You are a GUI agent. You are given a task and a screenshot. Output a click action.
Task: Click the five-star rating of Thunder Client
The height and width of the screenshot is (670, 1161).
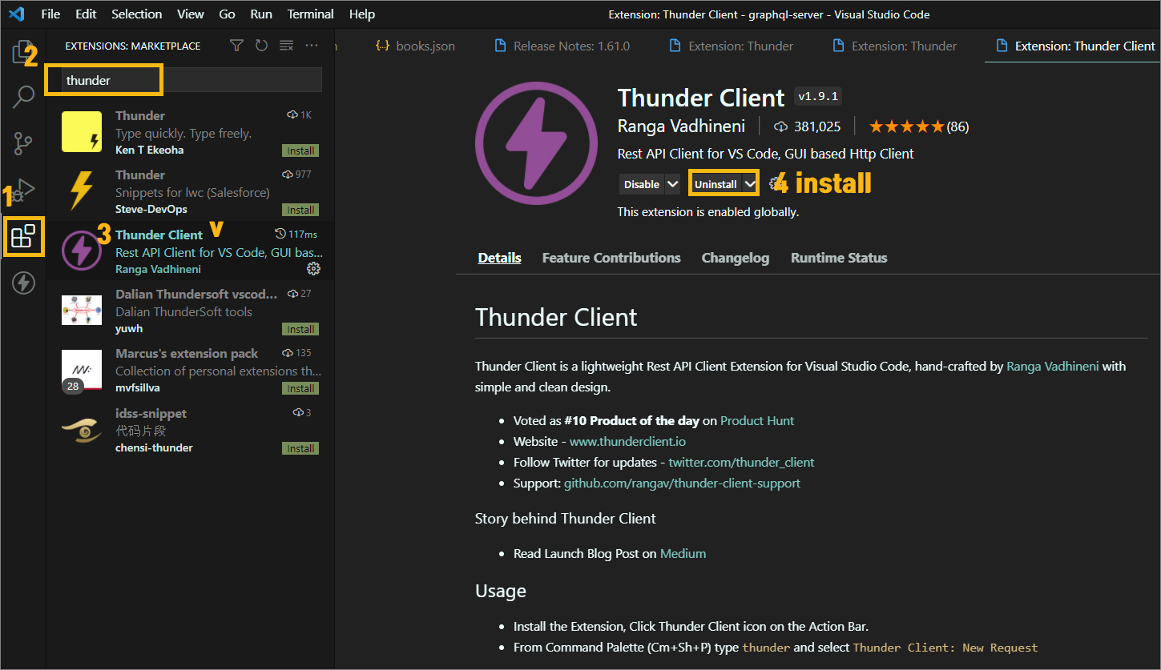(906, 126)
